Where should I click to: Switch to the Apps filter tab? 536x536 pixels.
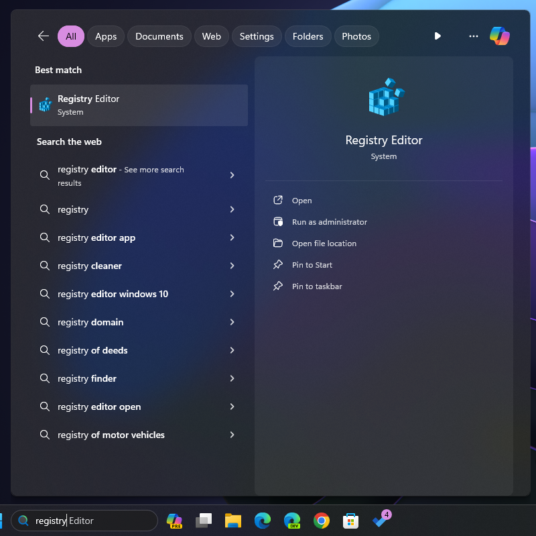(x=106, y=36)
